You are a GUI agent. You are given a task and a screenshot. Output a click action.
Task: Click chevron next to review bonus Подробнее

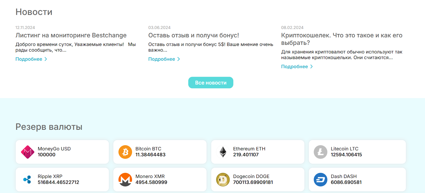point(178,59)
